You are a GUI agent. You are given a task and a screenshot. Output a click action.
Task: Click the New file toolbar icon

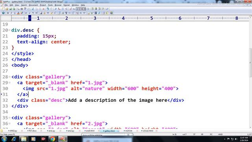pyautogui.click(x=3, y=9)
